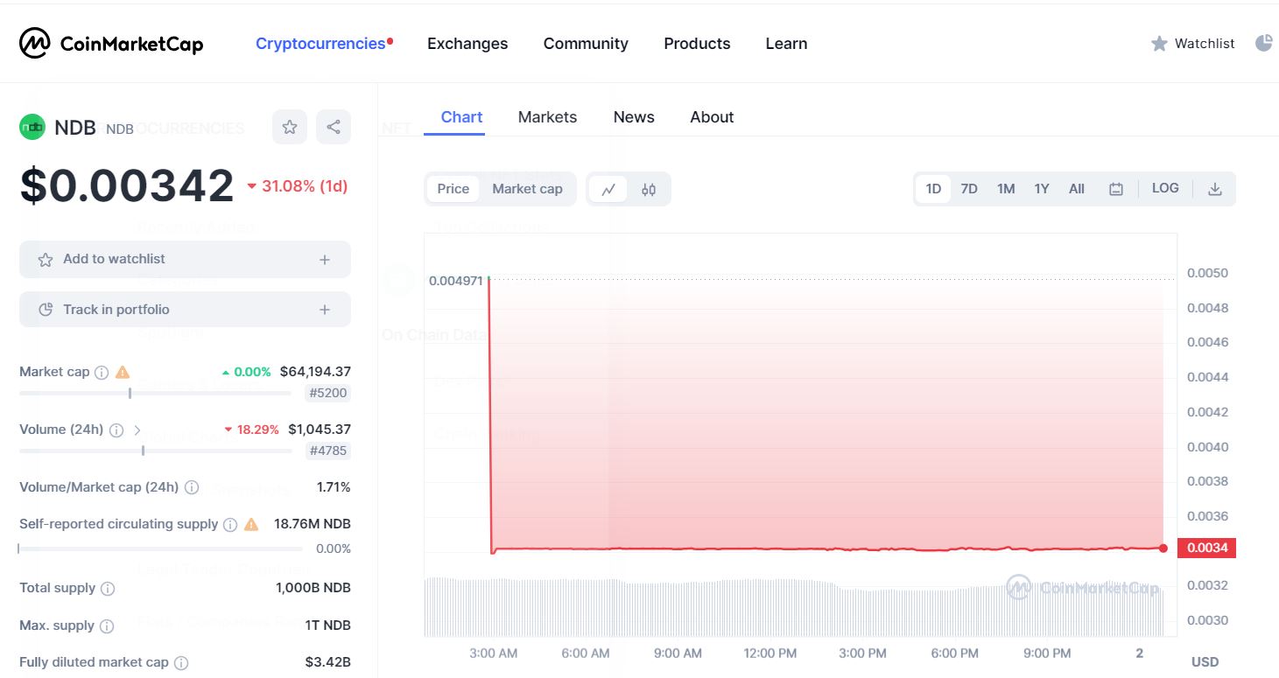
Task: Show Fully diluted market cap info icon
Action: click(x=181, y=663)
